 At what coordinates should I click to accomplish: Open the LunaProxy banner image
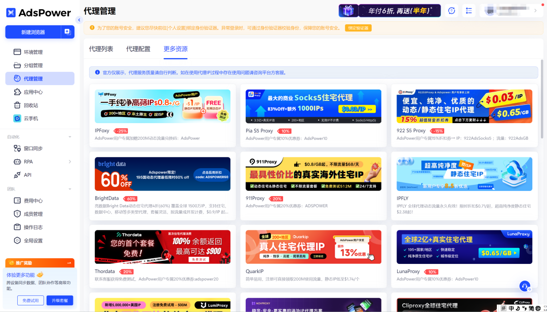[464, 247]
